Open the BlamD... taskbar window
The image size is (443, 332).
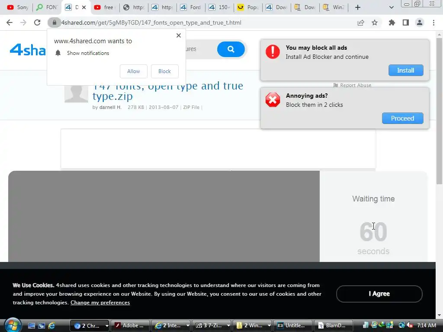pyautogui.click(x=334, y=326)
